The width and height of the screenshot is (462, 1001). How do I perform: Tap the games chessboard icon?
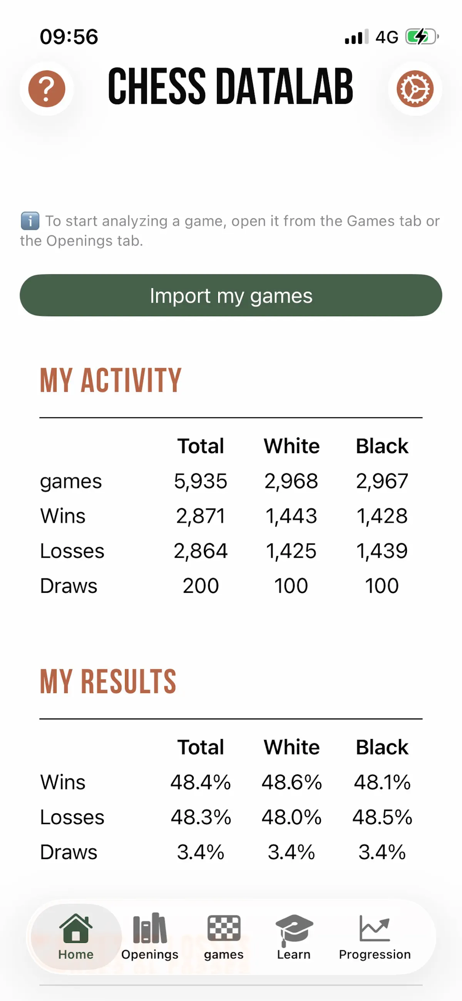coord(224,928)
